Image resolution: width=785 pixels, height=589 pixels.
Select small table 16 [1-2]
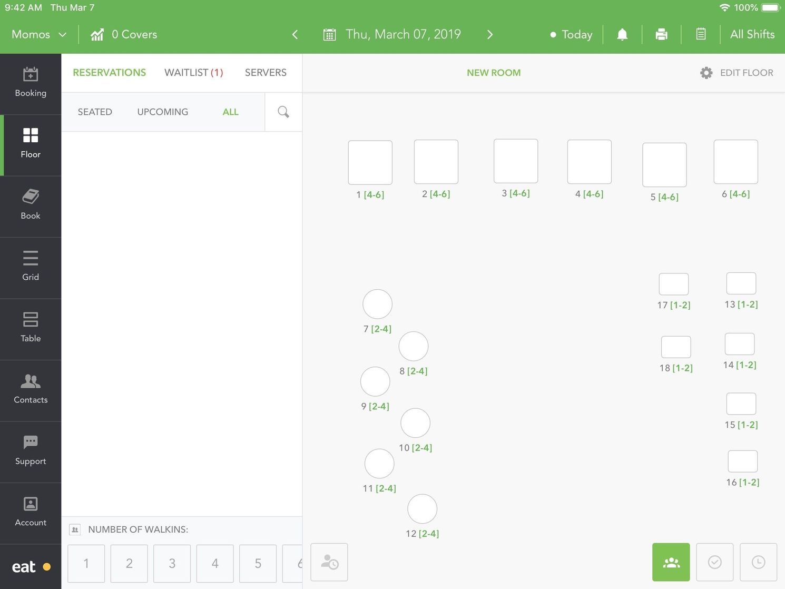(743, 462)
